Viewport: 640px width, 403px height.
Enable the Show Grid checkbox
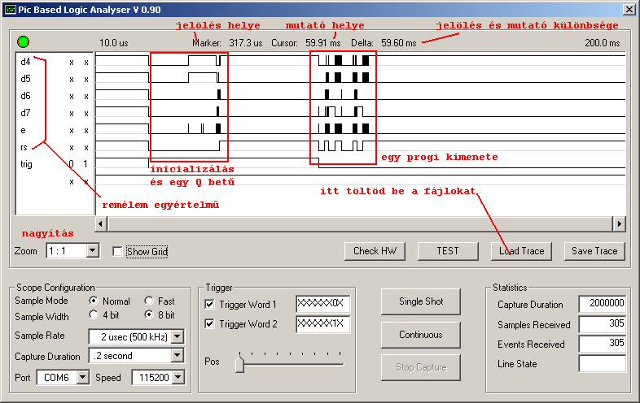tap(117, 251)
